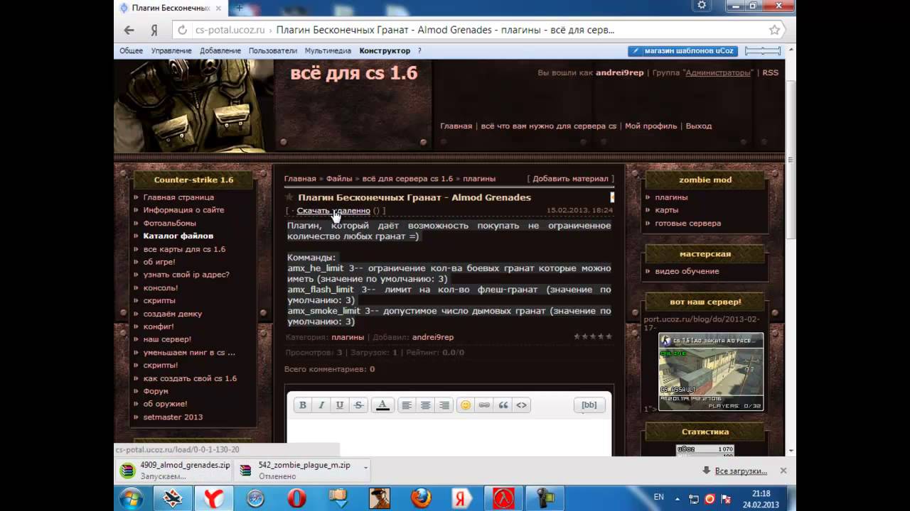Open dropdown for 542_zombie_plague_m.zip download
Image resolution: width=910 pixels, height=511 pixels.
tap(366, 466)
